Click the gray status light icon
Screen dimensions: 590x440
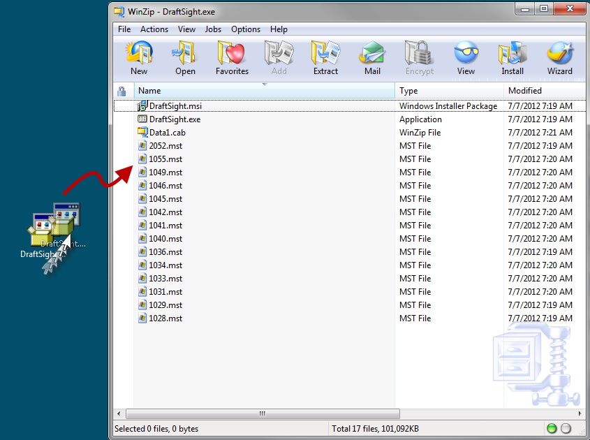tap(566, 428)
